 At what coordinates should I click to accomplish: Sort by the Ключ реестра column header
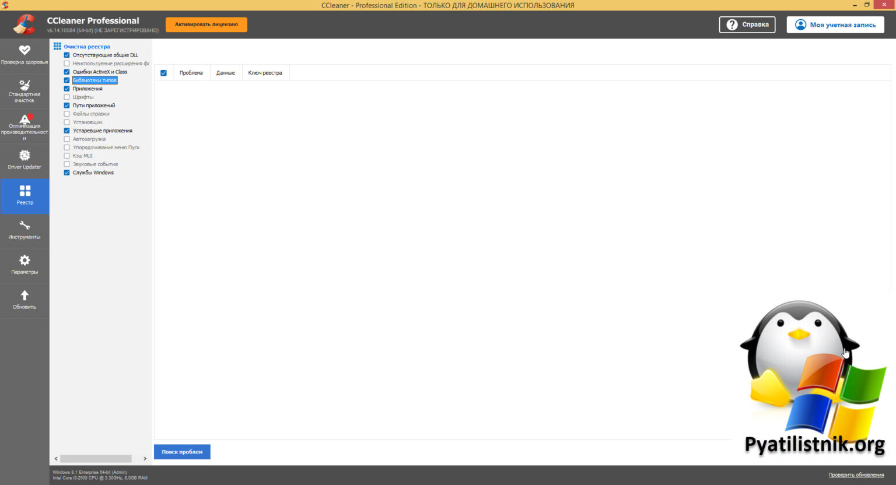click(x=265, y=73)
